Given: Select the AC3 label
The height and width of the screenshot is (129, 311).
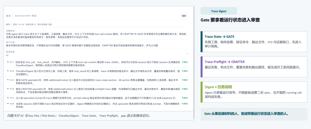Looking at the screenshot, I should point(12,80).
